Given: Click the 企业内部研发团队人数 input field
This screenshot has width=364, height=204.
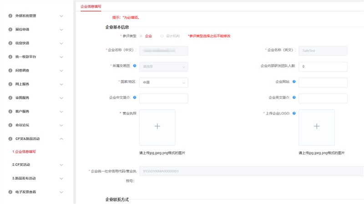Looking at the screenshot, I should [323, 67].
